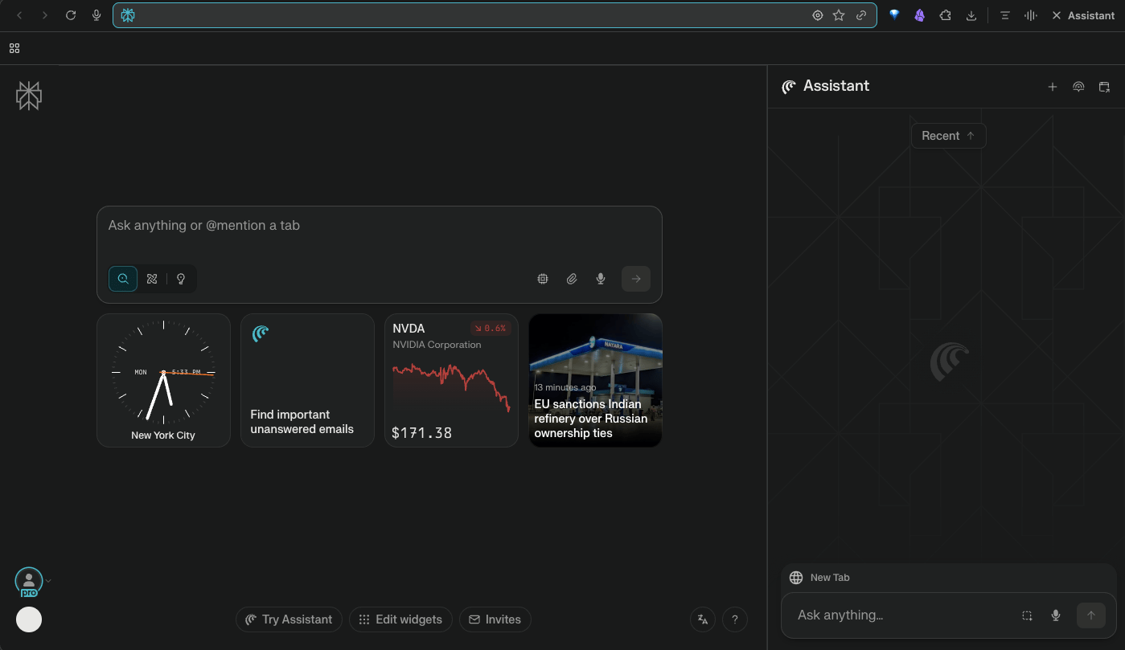1125x650 pixels.
Task: Click the Perplexity logo in left sidebar
Action: click(29, 96)
